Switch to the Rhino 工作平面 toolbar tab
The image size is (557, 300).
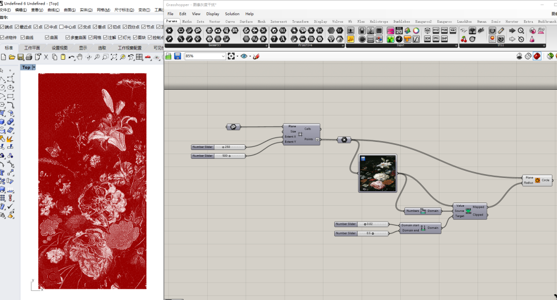point(32,47)
